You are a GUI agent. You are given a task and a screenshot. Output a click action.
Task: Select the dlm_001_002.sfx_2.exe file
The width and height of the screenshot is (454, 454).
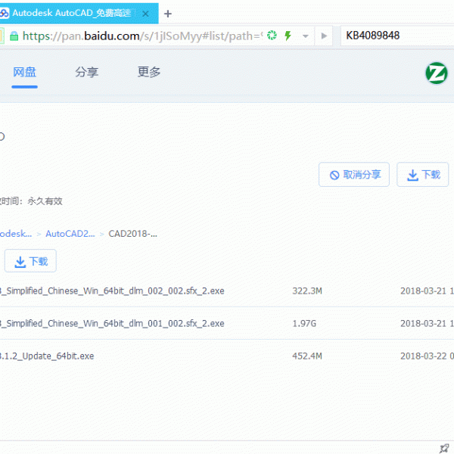[112, 323]
